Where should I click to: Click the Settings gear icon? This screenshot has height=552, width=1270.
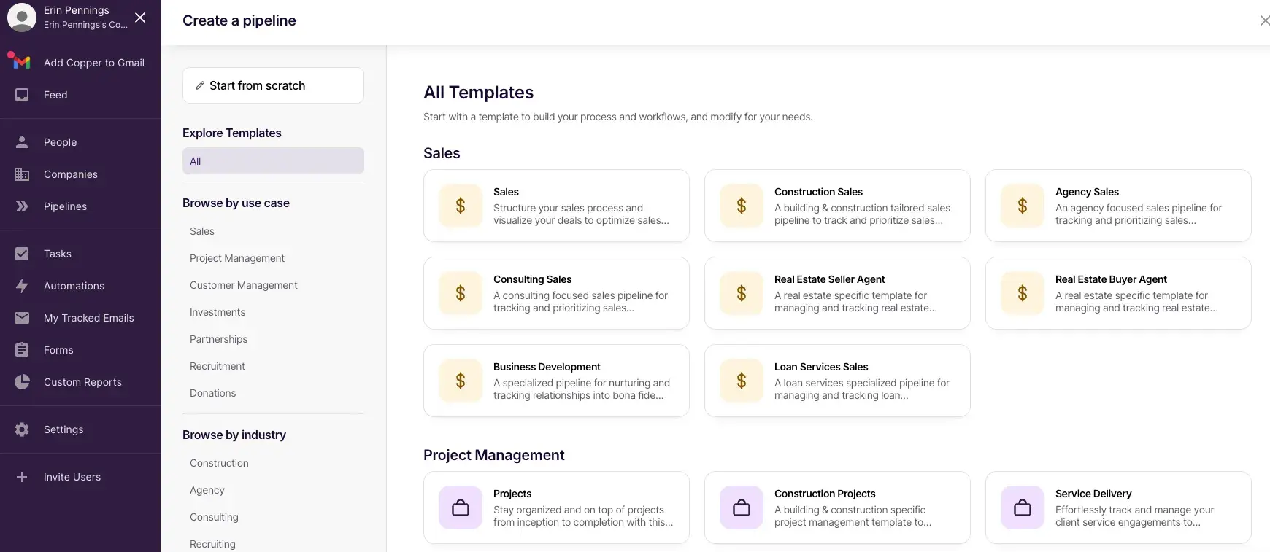[22, 429]
